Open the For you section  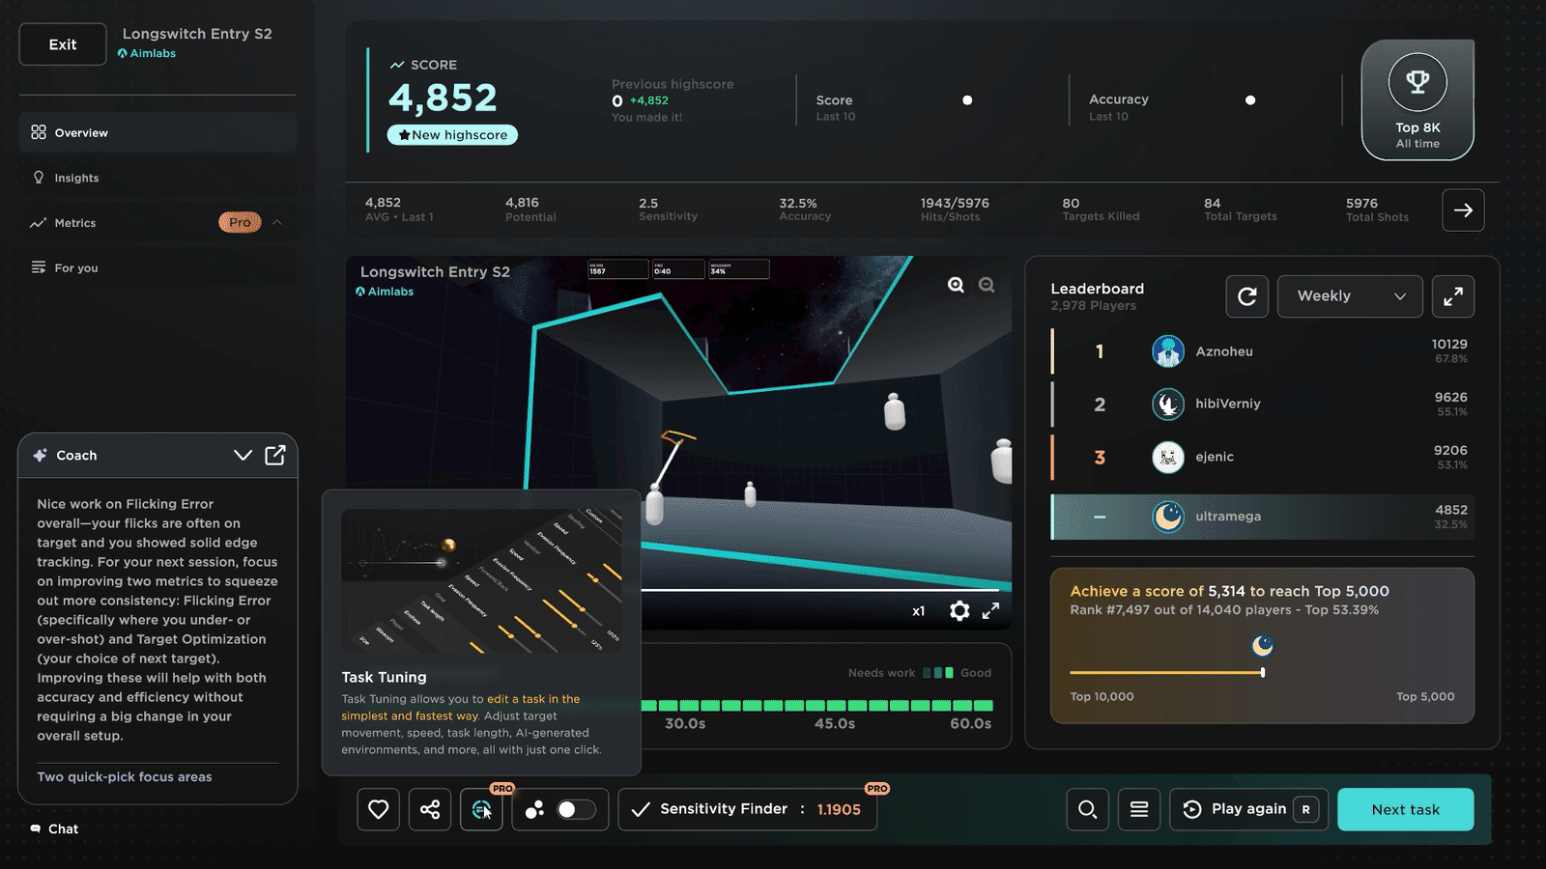click(157, 267)
